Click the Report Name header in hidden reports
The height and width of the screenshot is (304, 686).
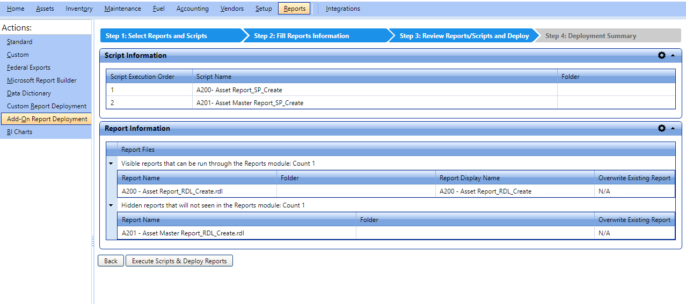click(x=237, y=219)
